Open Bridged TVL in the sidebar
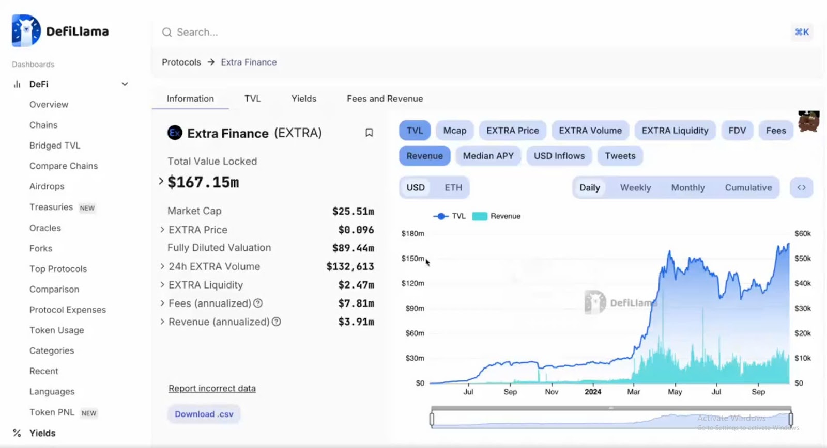This screenshot has height=448, width=827. click(55, 146)
